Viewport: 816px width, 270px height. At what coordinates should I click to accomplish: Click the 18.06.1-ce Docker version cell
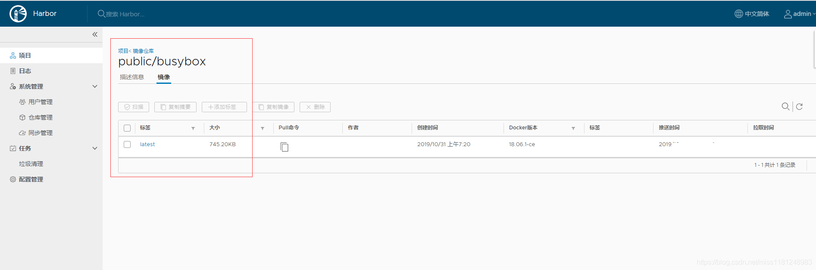click(x=522, y=144)
